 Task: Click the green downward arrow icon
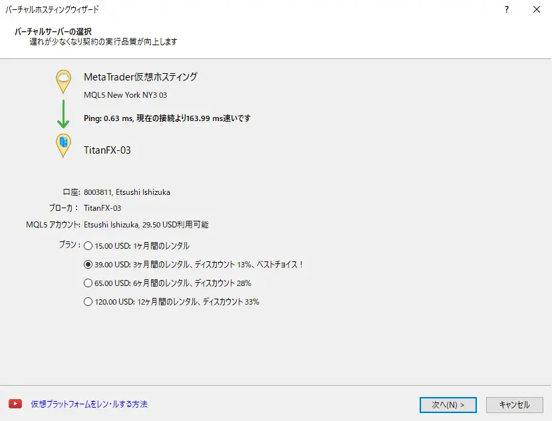click(x=63, y=114)
